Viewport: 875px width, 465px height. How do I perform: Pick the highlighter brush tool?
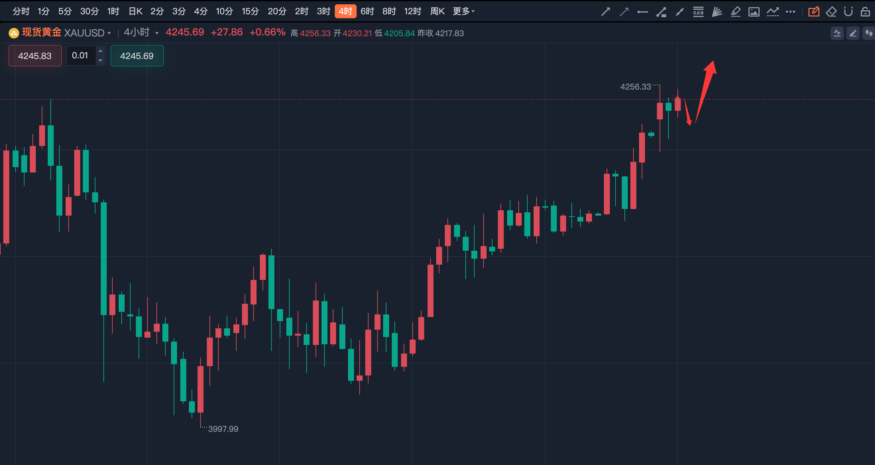pyautogui.click(x=736, y=11)
